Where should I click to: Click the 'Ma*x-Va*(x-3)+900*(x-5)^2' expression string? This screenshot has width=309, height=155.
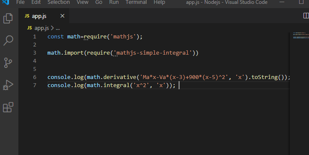coord(184,77)
